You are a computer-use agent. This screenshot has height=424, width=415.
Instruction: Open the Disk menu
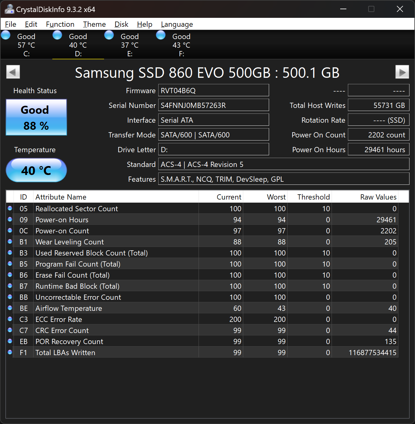click(121, 24)
